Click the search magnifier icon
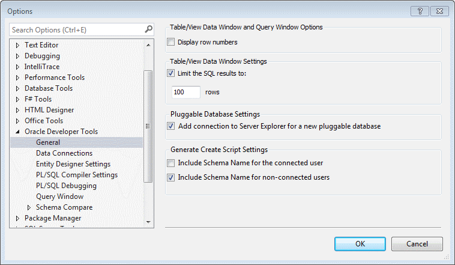This screenshot has height=265, width=455. [148, 29]
